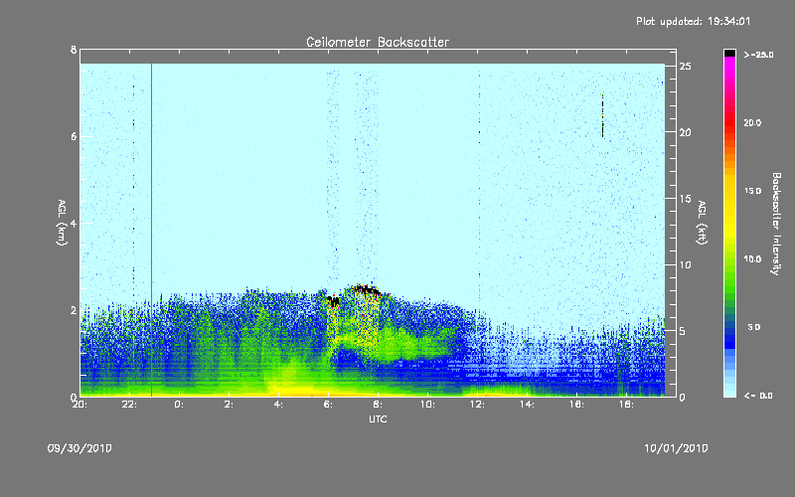Click the "Backscatter Intensity" colorbar label

click(776, 224)
